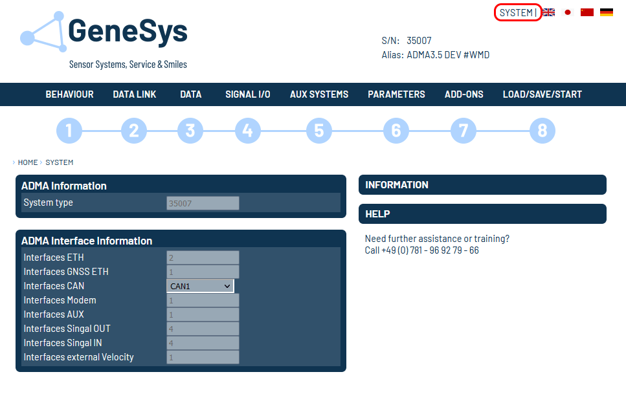Click the Interfaces AUX field
The width and height of the screenshot is (626, 416).
[x=203, y=314]
